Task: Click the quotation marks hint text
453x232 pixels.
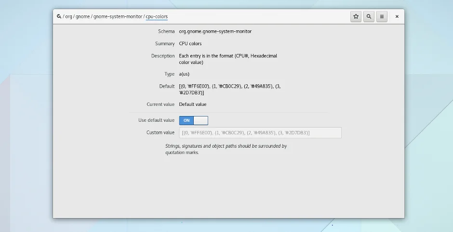Action: coord(226,149)
